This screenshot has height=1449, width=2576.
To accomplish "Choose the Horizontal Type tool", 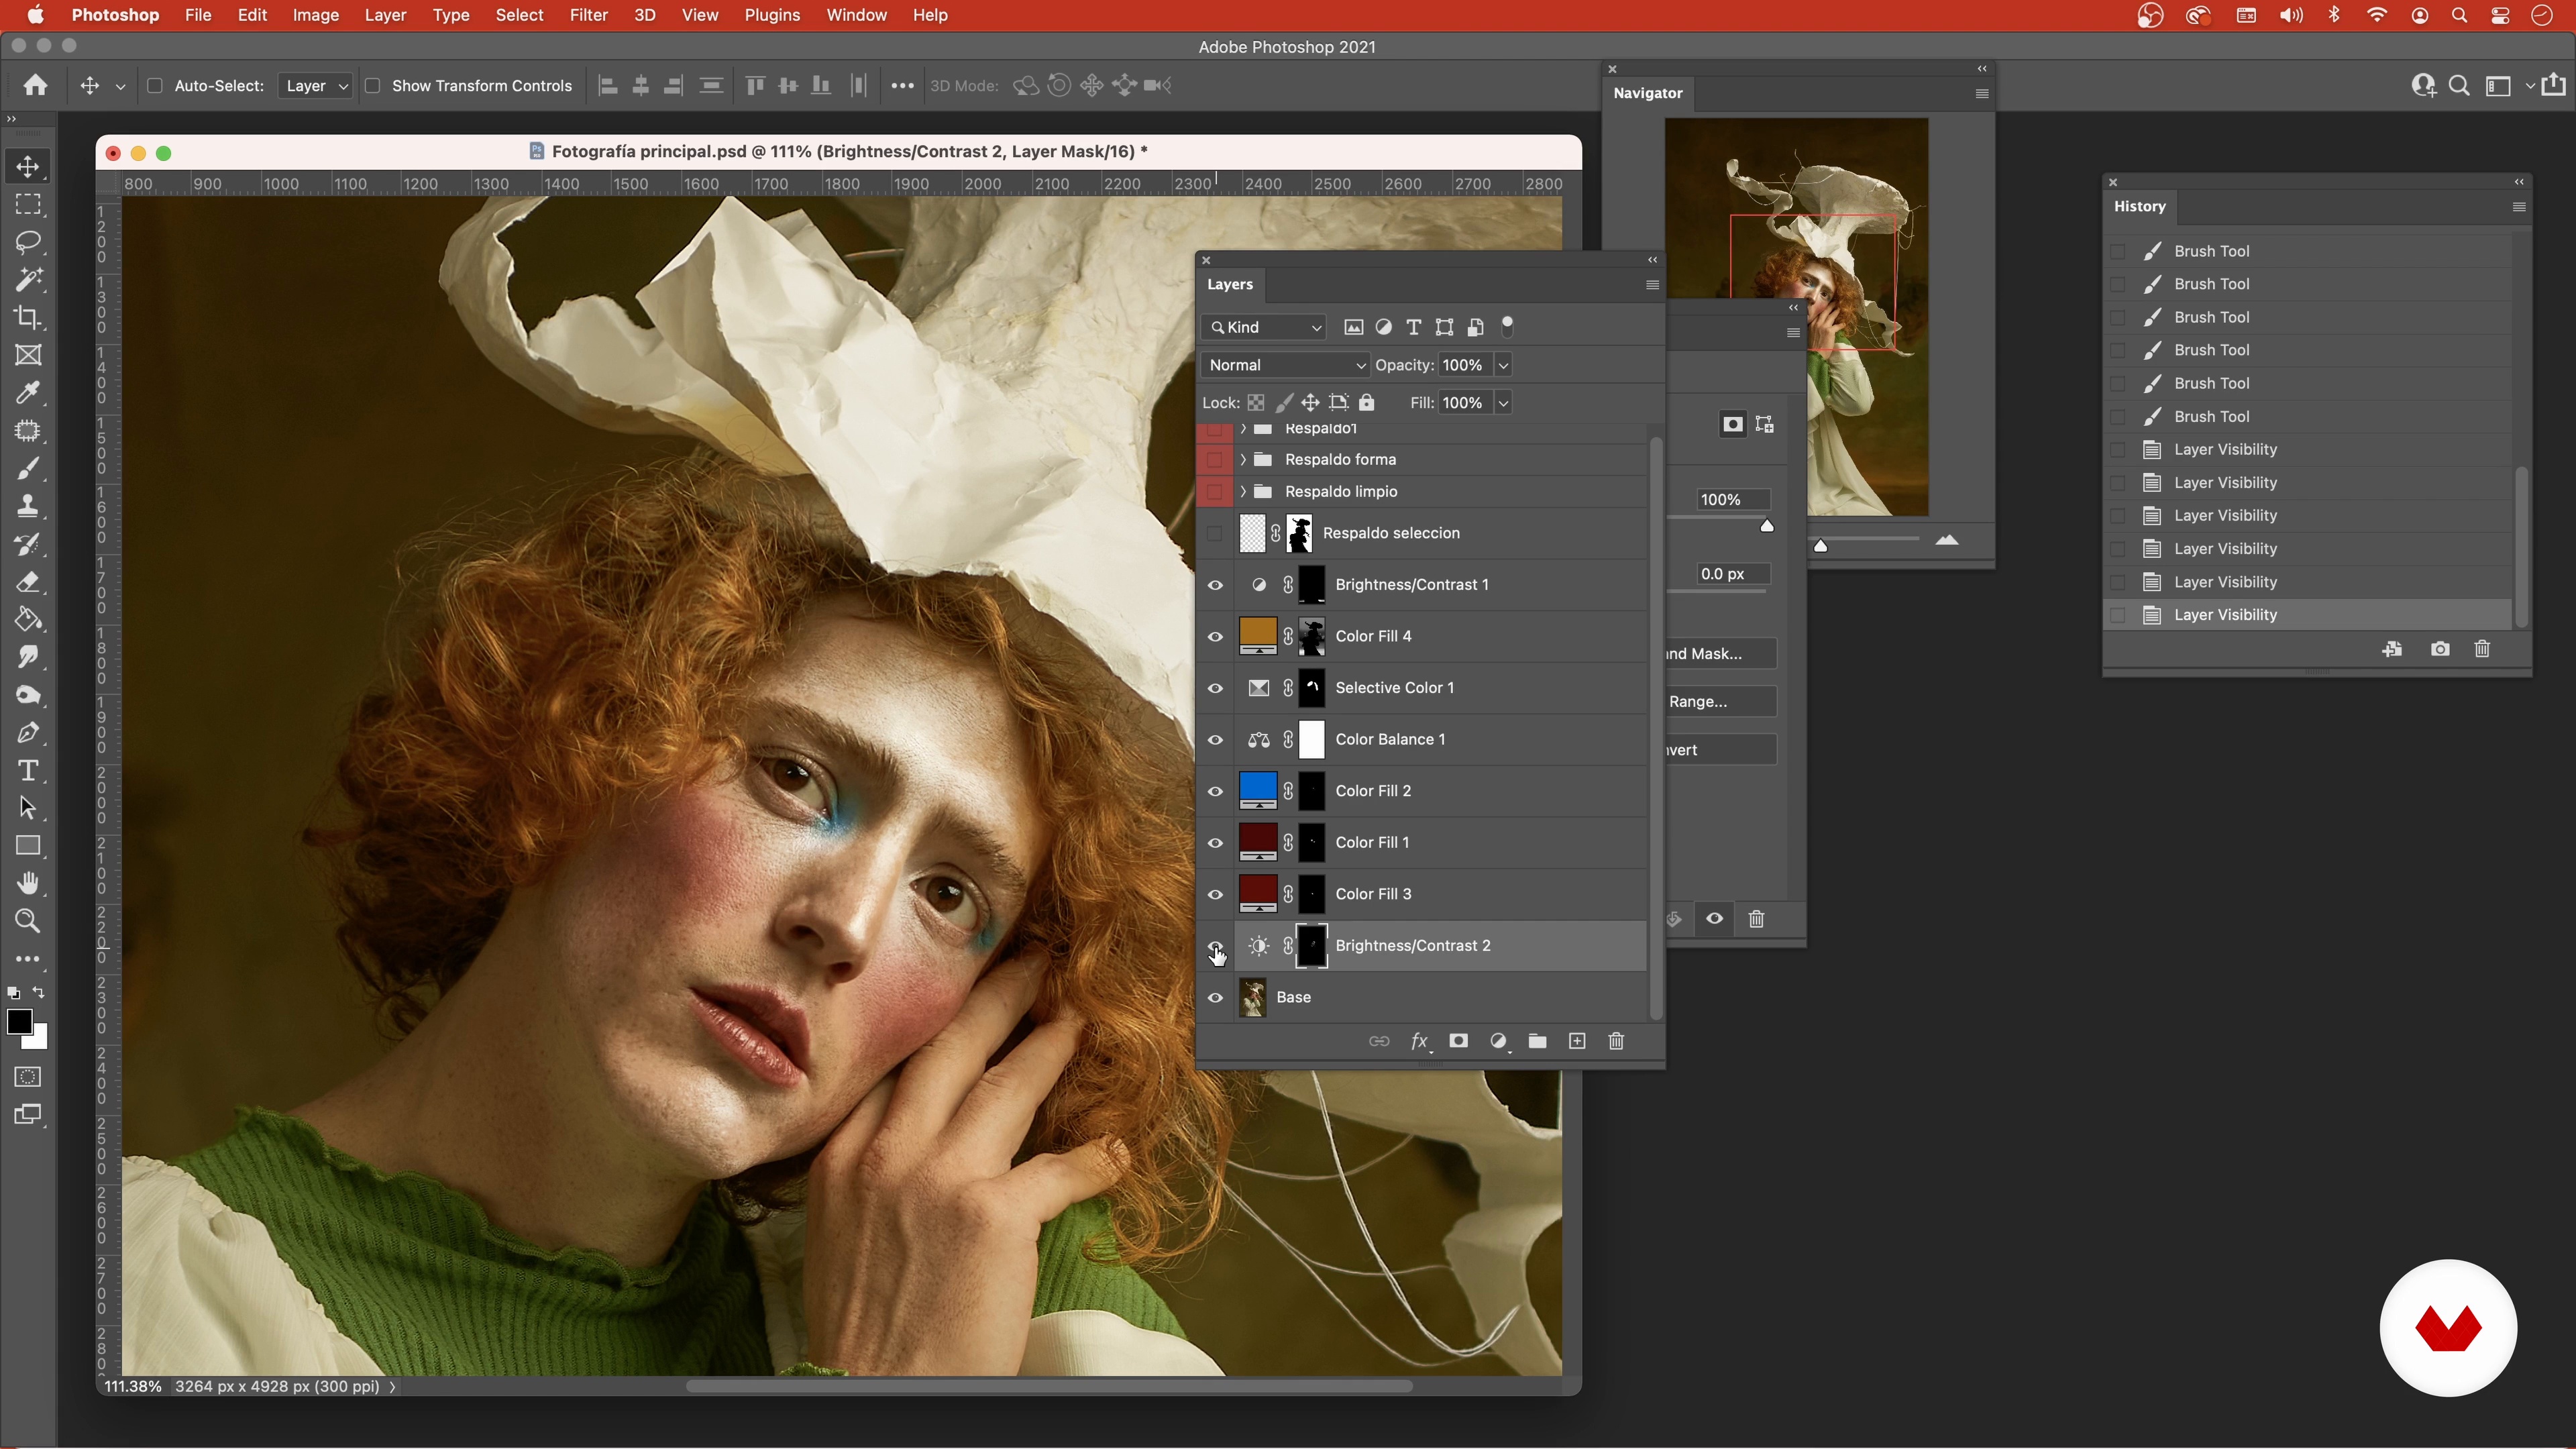I will 28,770.
